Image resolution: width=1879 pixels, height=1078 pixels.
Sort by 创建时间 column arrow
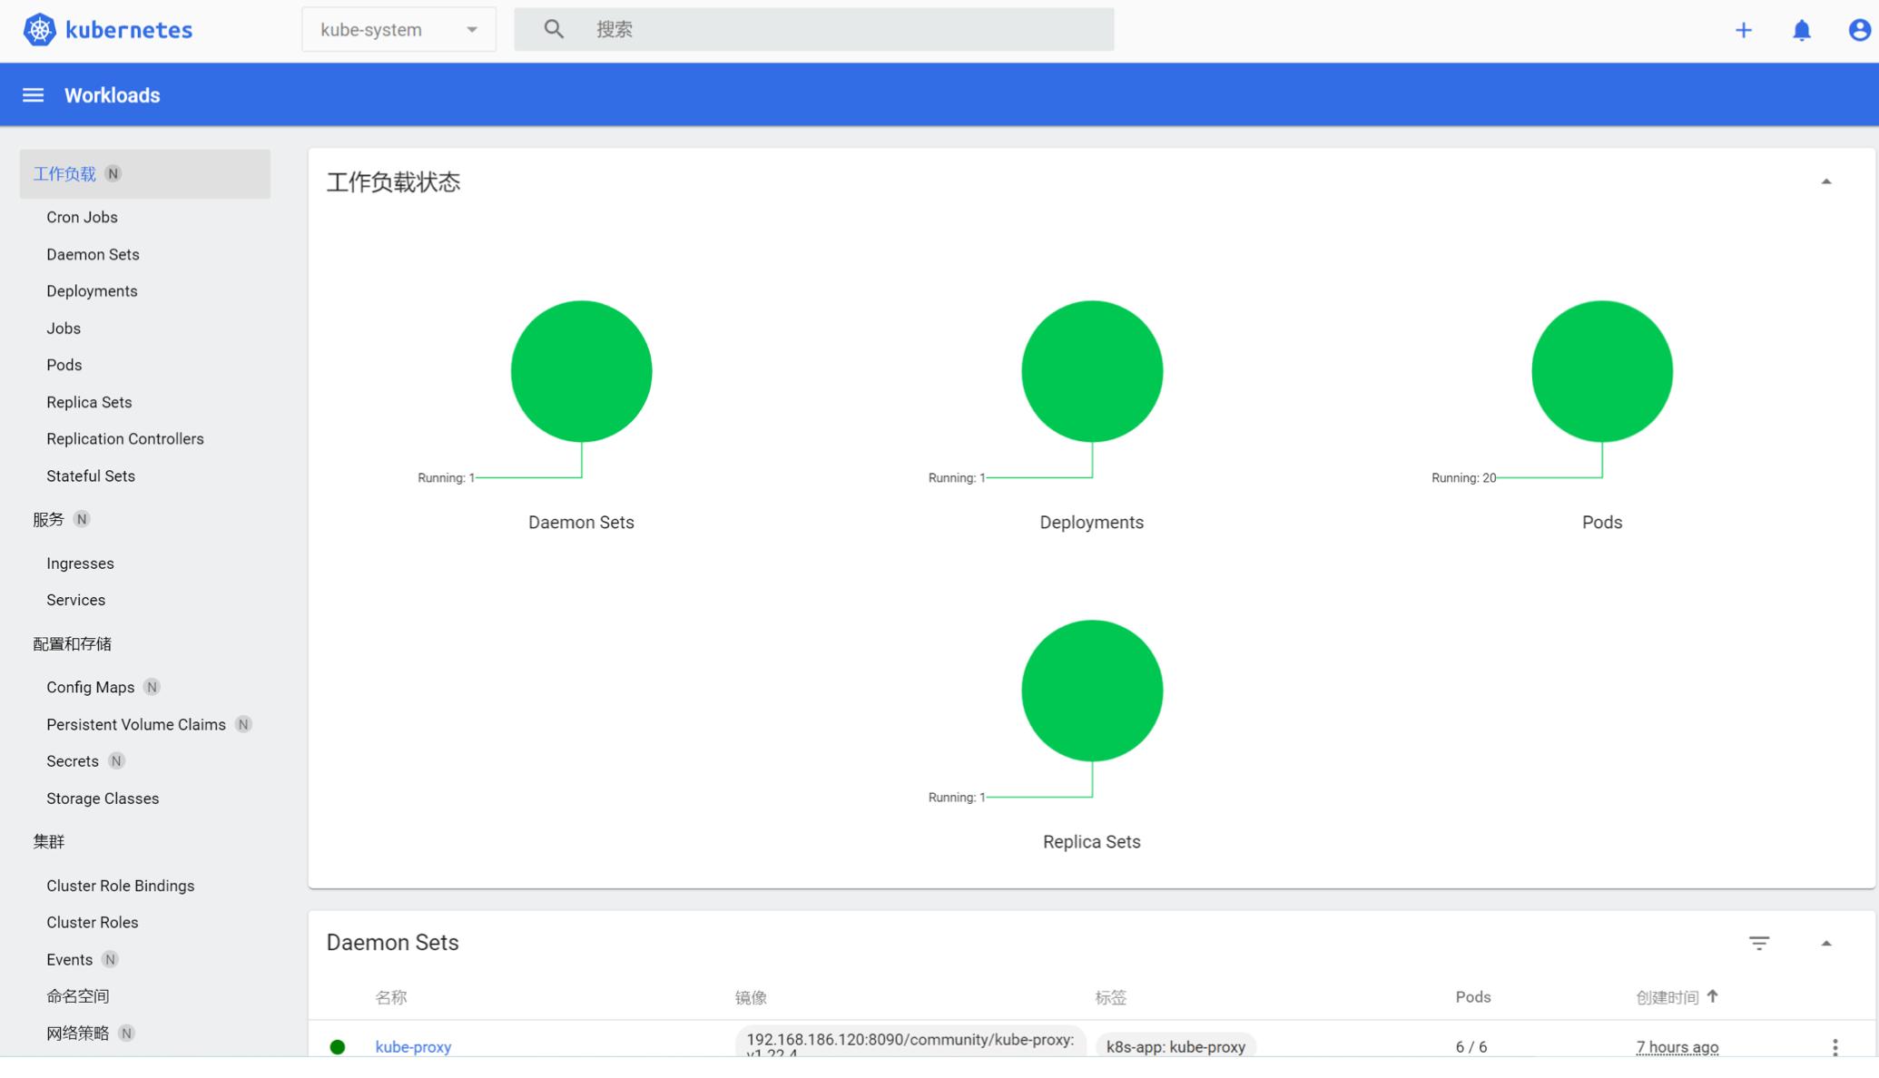[1712, 996]
